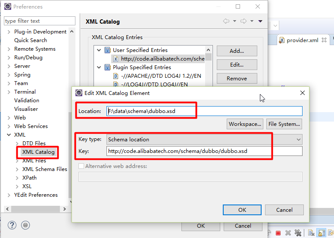Select the -//LOG4J//DTD LOG4J//EN entry

154,84
